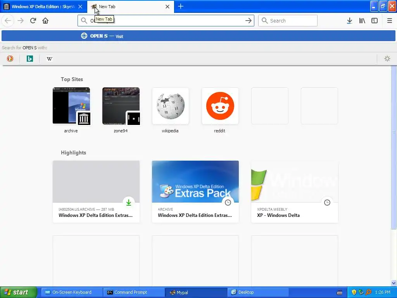Search with Wikipedia icon
Viewport: 397px width, 298px height.
tap(50, 59)
